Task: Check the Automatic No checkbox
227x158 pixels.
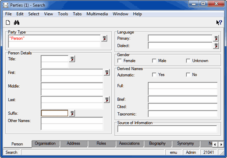Action: (x=188, y=75)
